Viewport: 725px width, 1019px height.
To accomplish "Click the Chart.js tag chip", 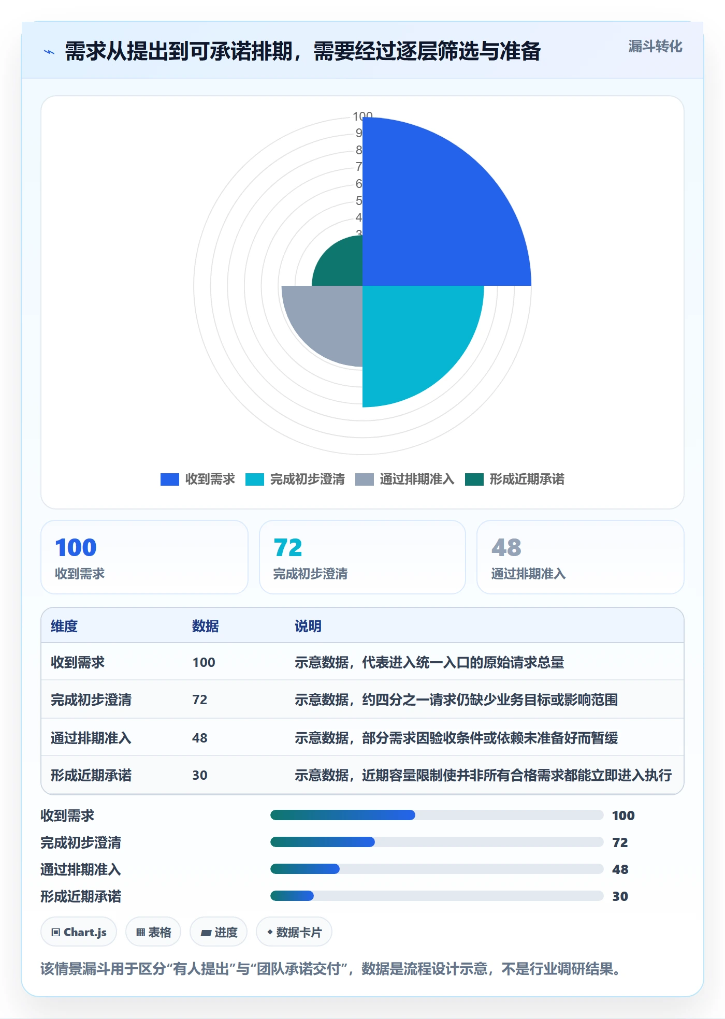I will point(79,932).
